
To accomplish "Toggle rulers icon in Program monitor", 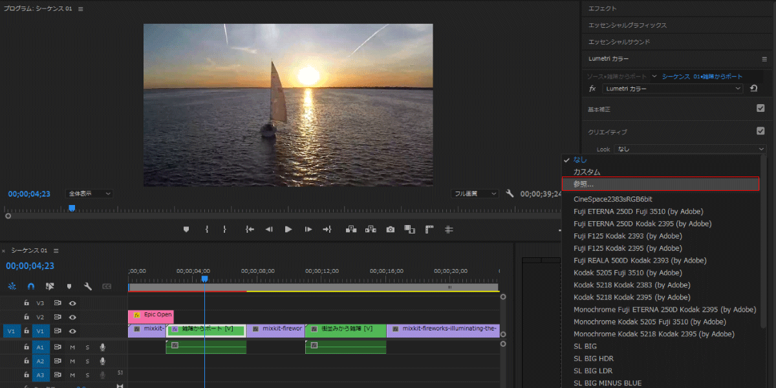I will [x=429, y=229].
